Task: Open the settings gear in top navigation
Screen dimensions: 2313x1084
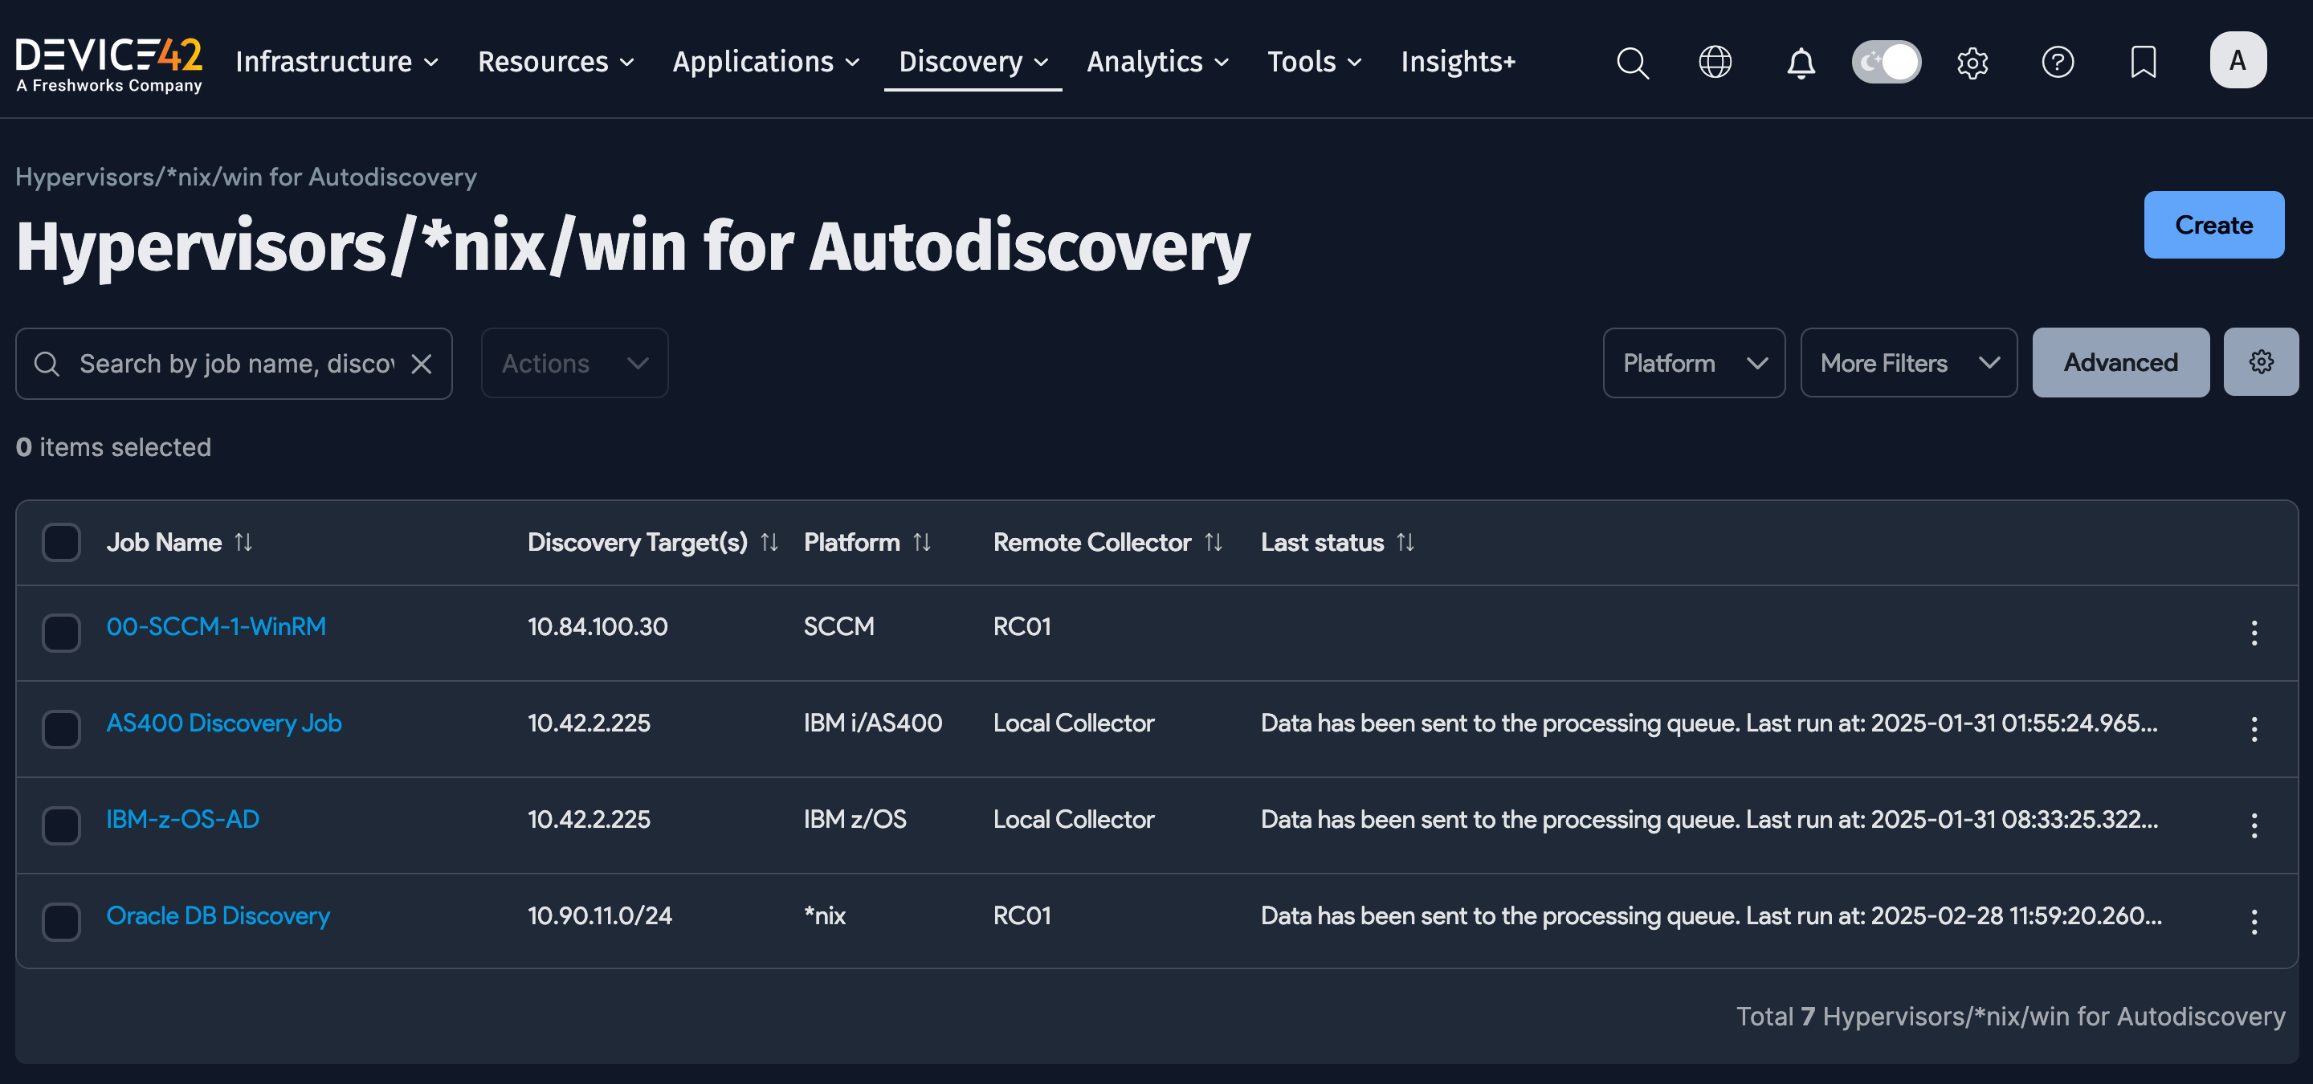Action: 1972,63
